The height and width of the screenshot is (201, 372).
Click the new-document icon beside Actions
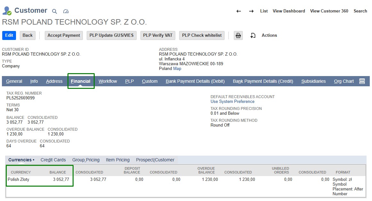tap(253, 35)
